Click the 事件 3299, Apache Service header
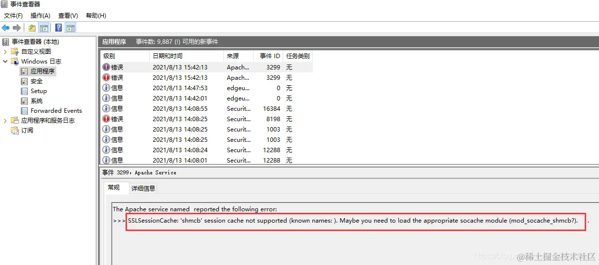Screen dimensions: 599x265 [139, 172]
